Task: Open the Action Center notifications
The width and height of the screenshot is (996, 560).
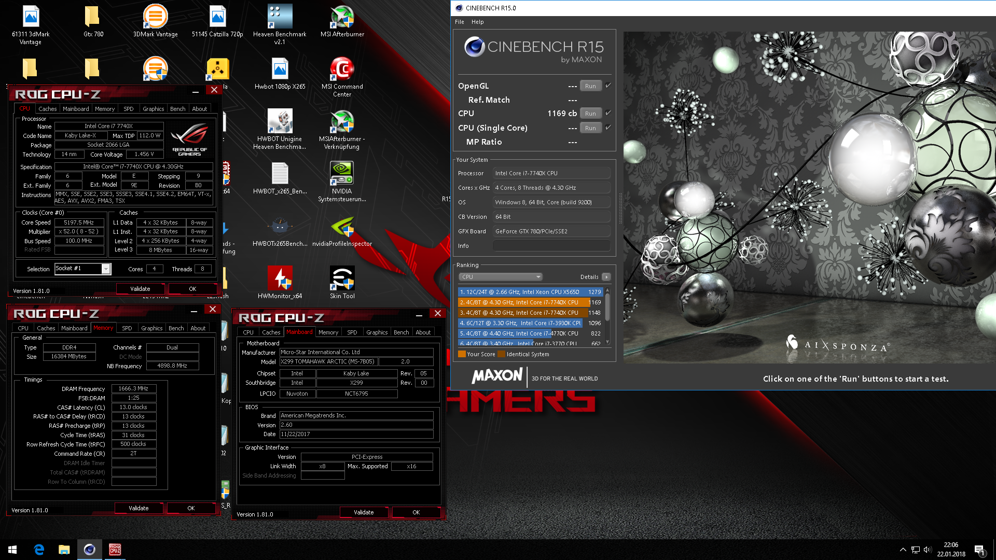Action: point(979,550)
